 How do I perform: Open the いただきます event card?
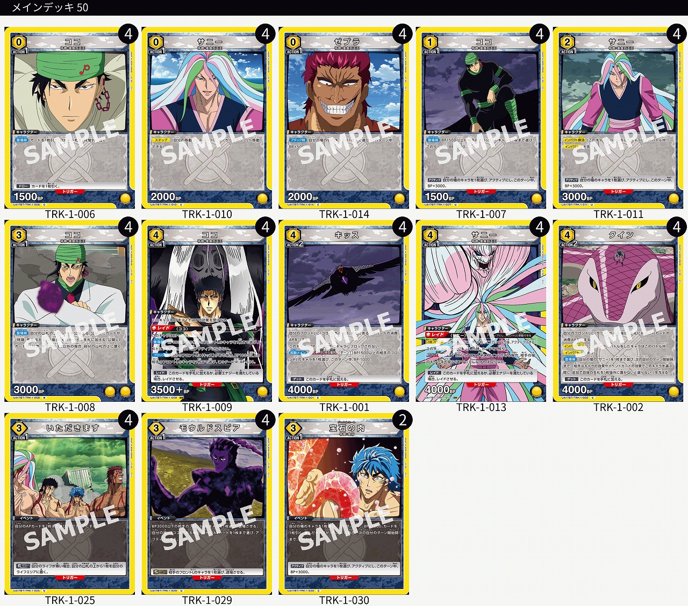(70, 504)
